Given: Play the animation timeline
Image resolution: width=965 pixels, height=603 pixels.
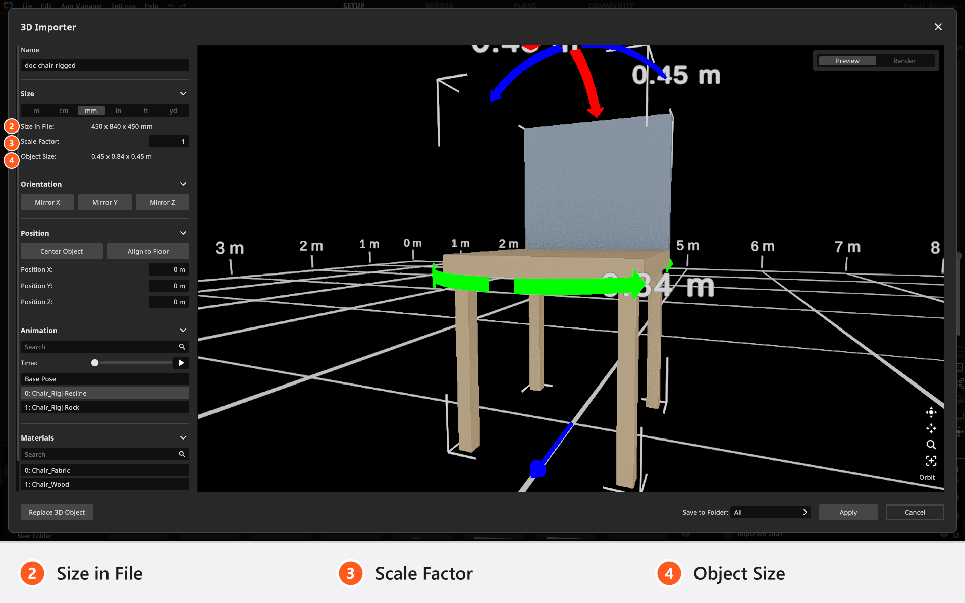Looking at the screenshot, I should coord(181,363).
